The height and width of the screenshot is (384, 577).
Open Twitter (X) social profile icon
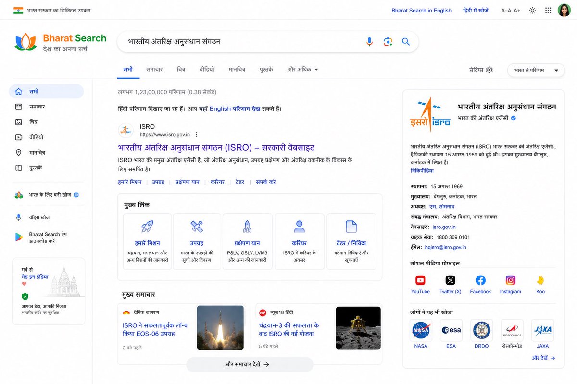(x=450, y=280)
